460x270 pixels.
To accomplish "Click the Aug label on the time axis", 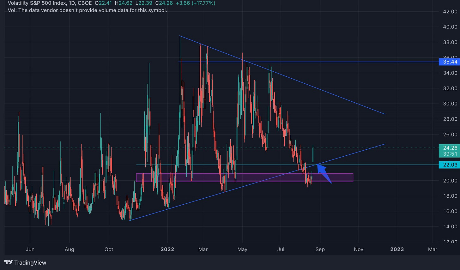I will (70, 249).
